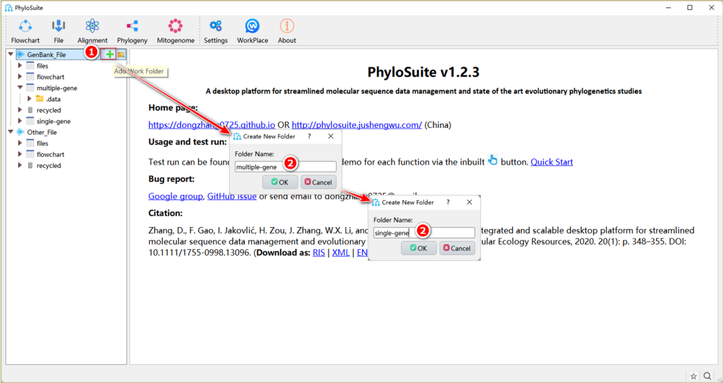
Task: Click the GenBank_File root node icon
Action: point(20,54)
